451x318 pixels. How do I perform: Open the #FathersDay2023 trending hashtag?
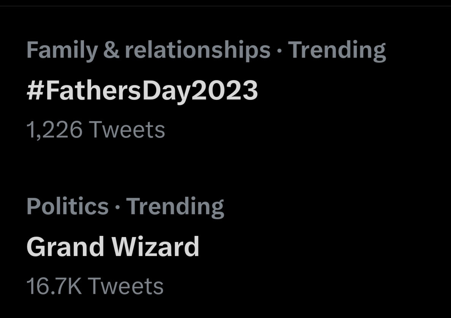click(142, 91)
